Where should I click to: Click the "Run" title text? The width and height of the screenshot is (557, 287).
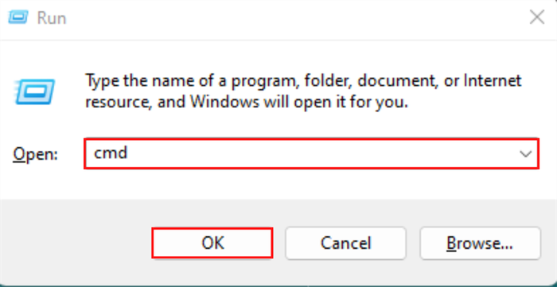[x=52, y=17]
